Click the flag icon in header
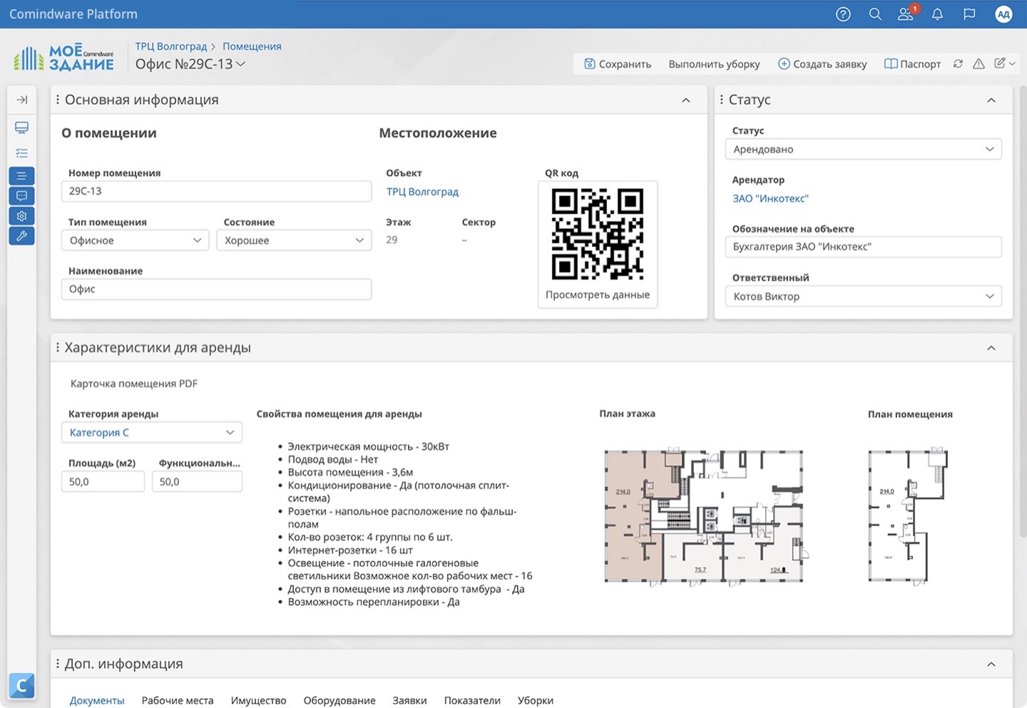The width and height of the screenshot is (1027, 708). [969, 14]
